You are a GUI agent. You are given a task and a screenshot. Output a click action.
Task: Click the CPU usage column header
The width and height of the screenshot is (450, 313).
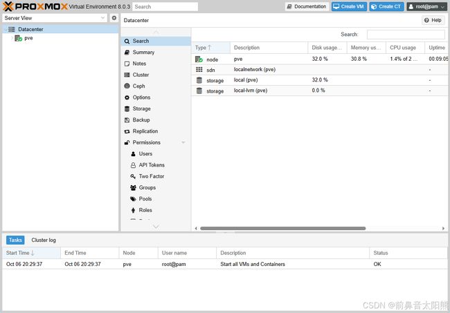pyautogui.click(x=405, y=48)
